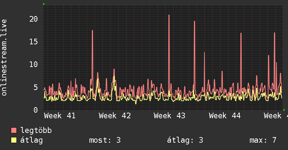Click the 'átlag: 3' statistic value
Screen dimensions: 288x150
pyautogui.click(x=185, y=140)
